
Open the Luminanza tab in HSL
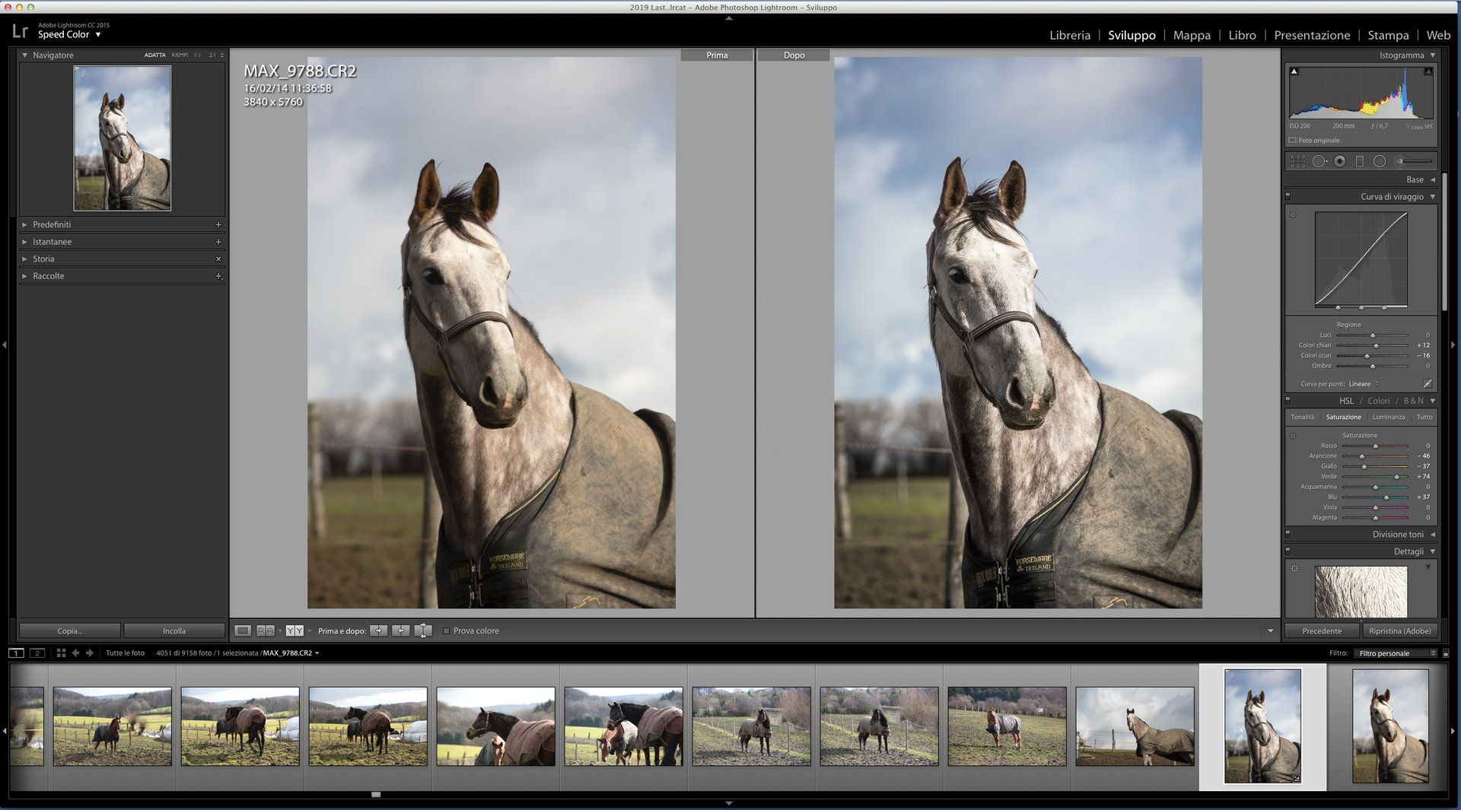pos(1388,417)
